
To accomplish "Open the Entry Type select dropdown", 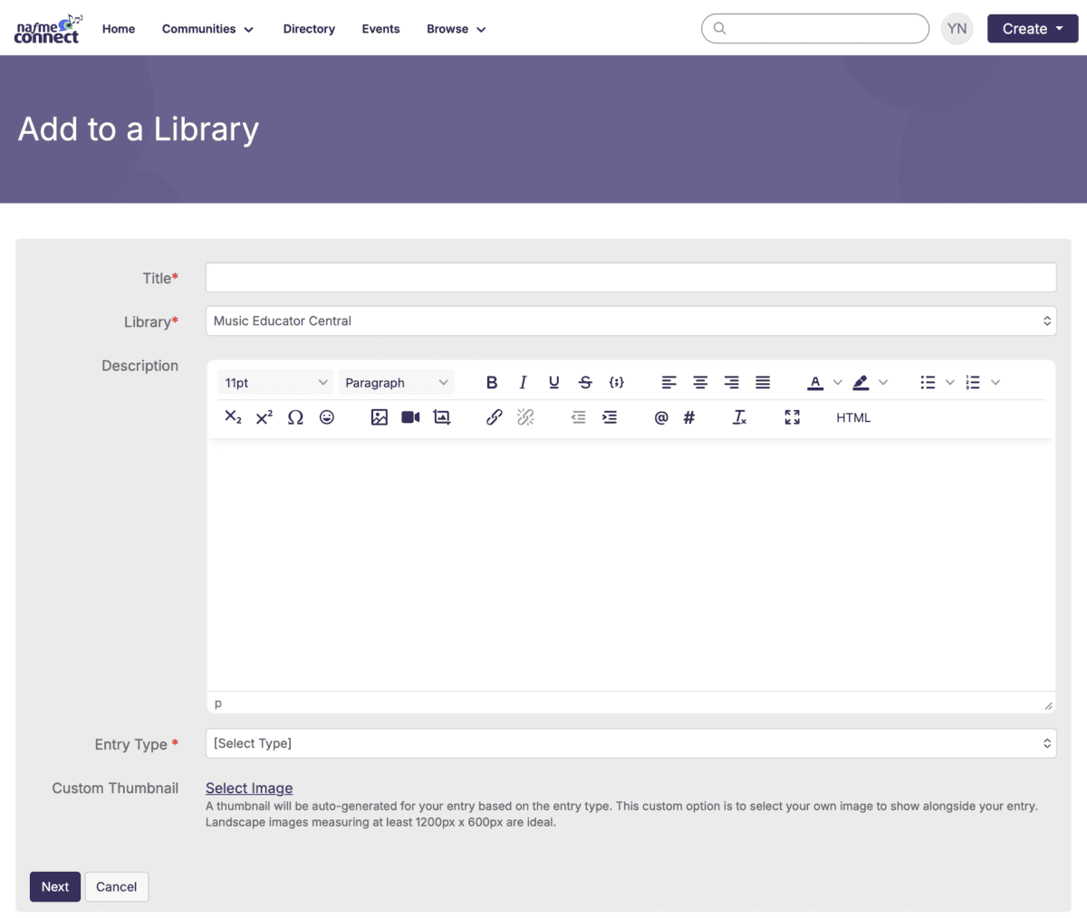I will [630, 743].
